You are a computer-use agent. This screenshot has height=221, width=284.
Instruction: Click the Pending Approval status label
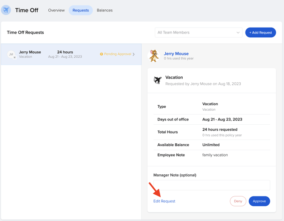pos(117,54)
